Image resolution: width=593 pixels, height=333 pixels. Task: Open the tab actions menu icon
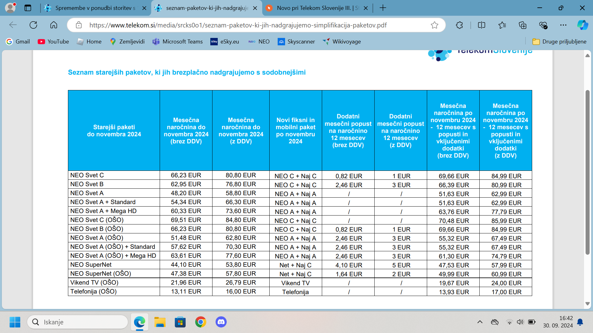pos(28,8)
